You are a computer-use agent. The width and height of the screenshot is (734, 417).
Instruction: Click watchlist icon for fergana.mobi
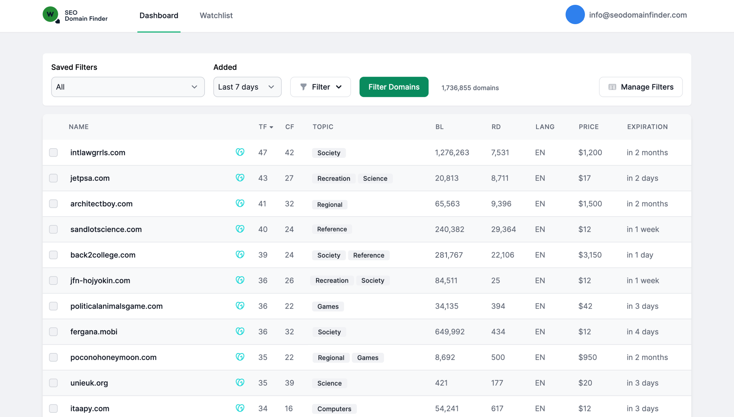[240, 332]
